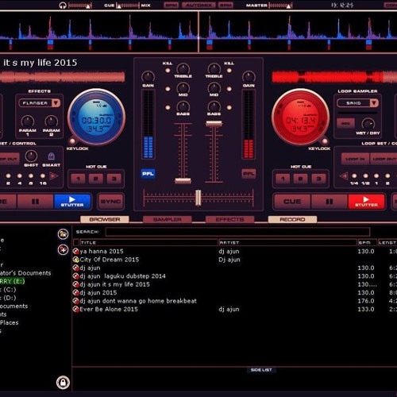Select the 1/4-beat loop on right deck
397x397 pixels.
(x=354, y=175)
